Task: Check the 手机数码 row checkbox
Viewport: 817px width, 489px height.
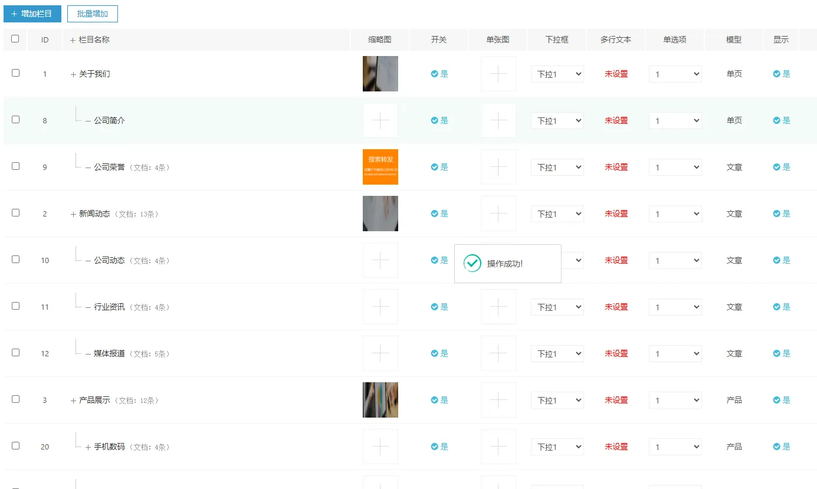Action: click(15, 446)
